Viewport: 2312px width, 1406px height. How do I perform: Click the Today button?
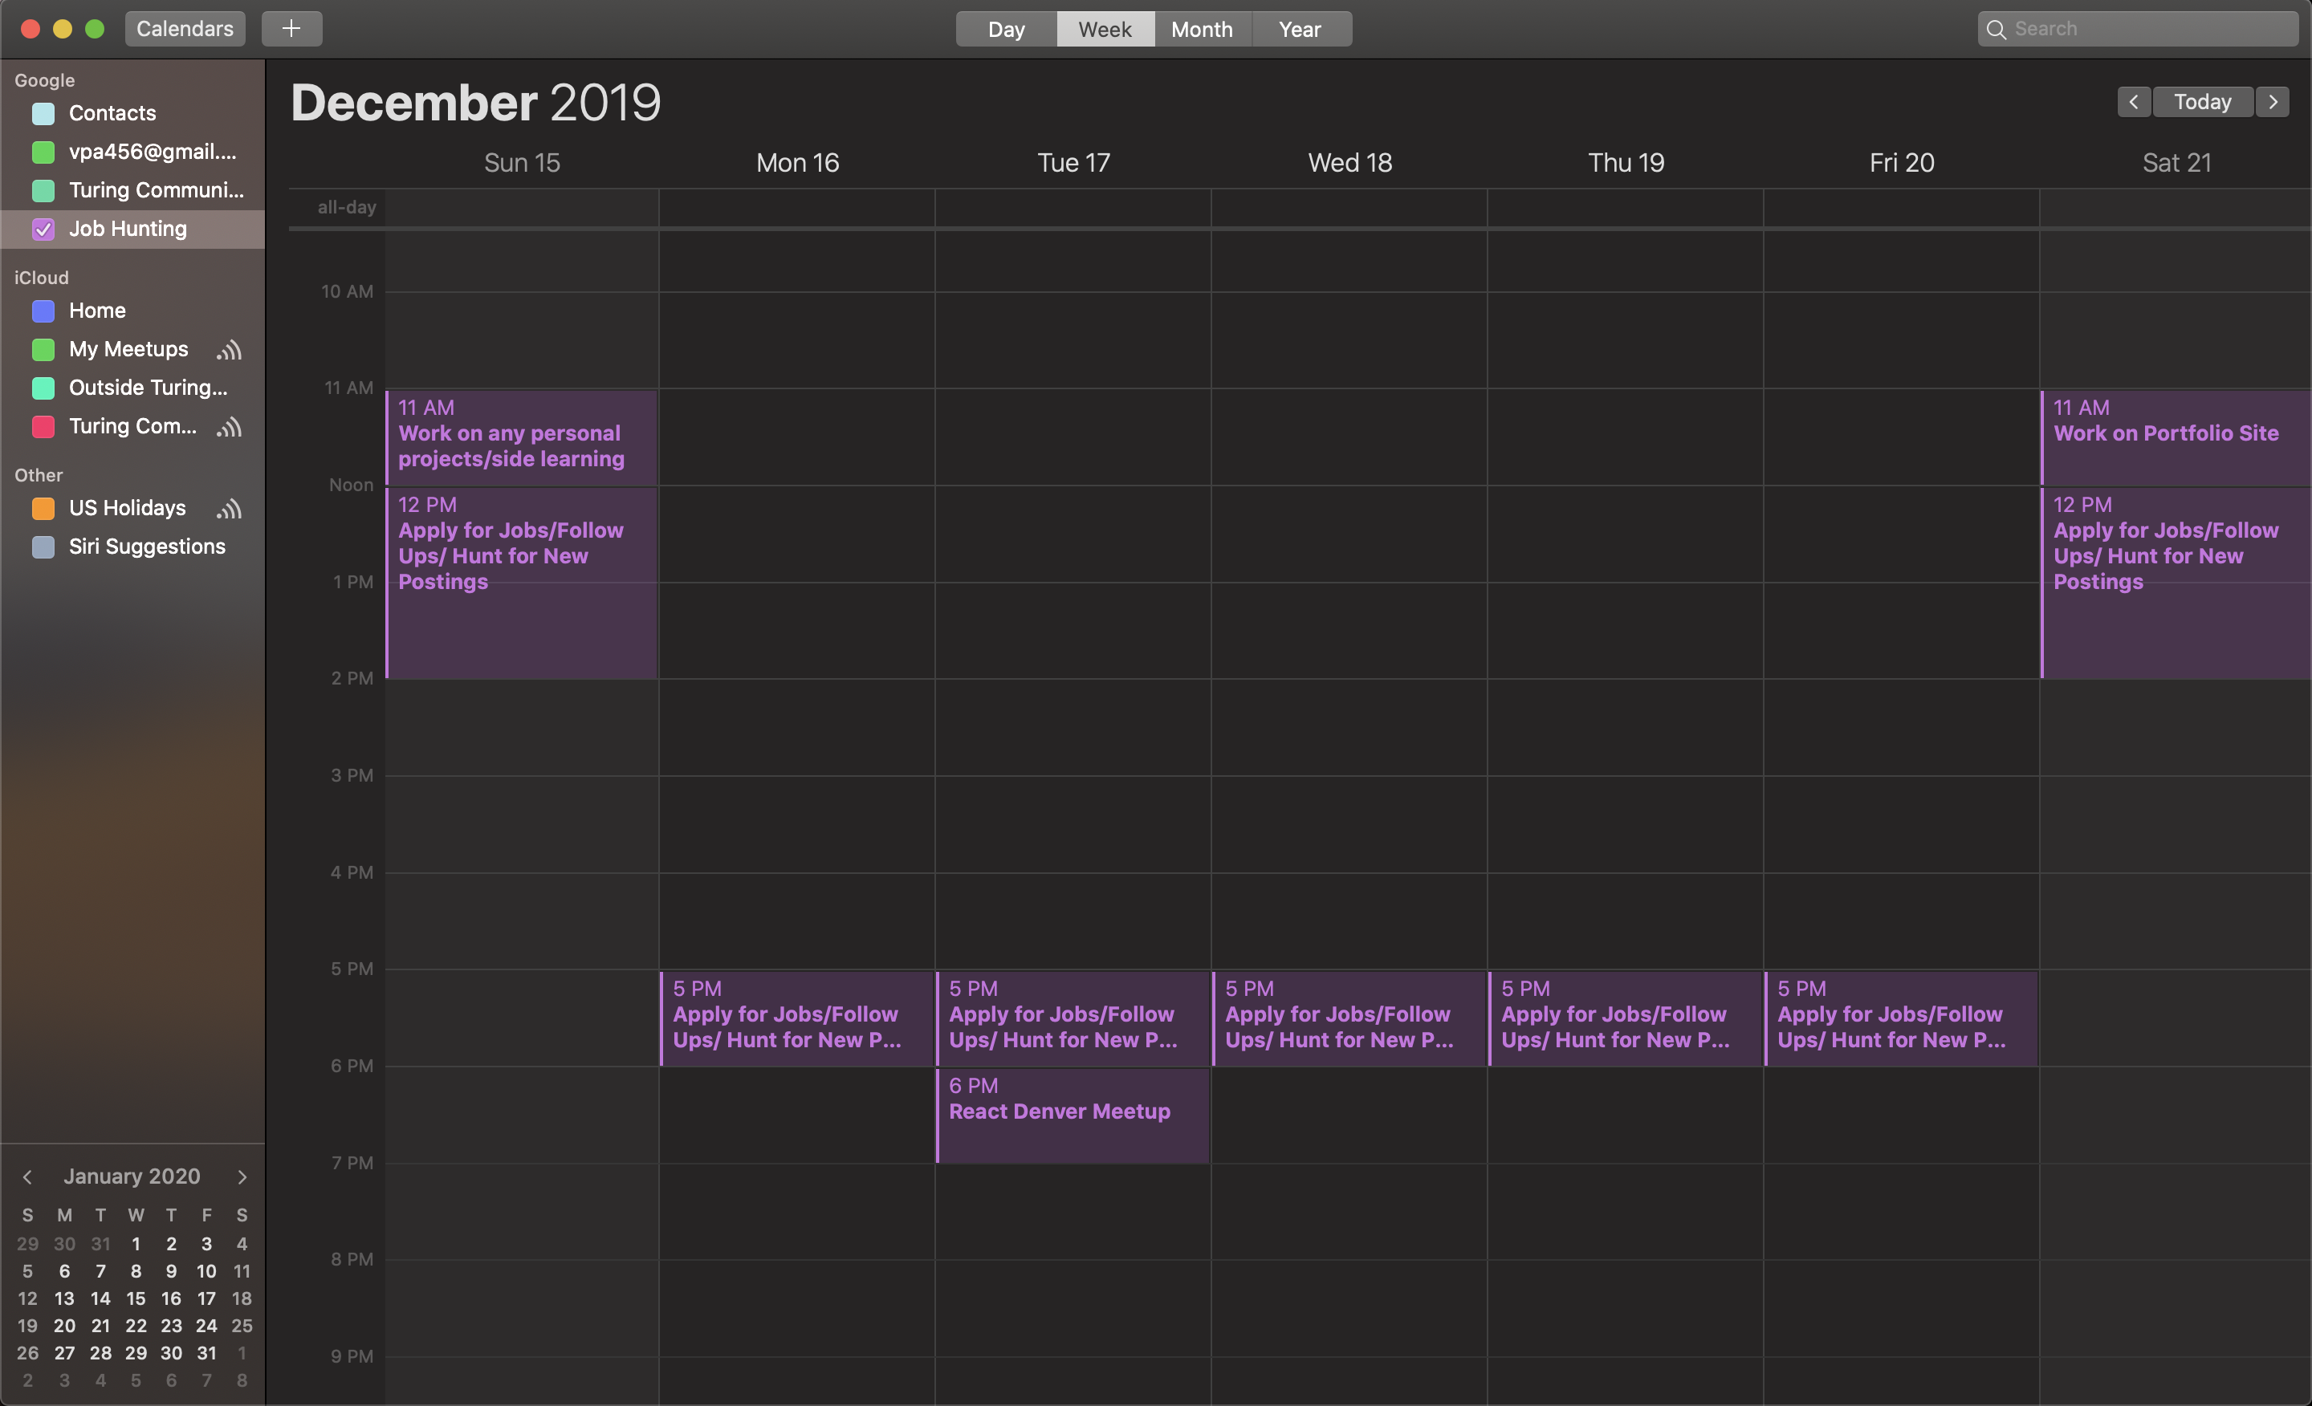pos(2201,101)
